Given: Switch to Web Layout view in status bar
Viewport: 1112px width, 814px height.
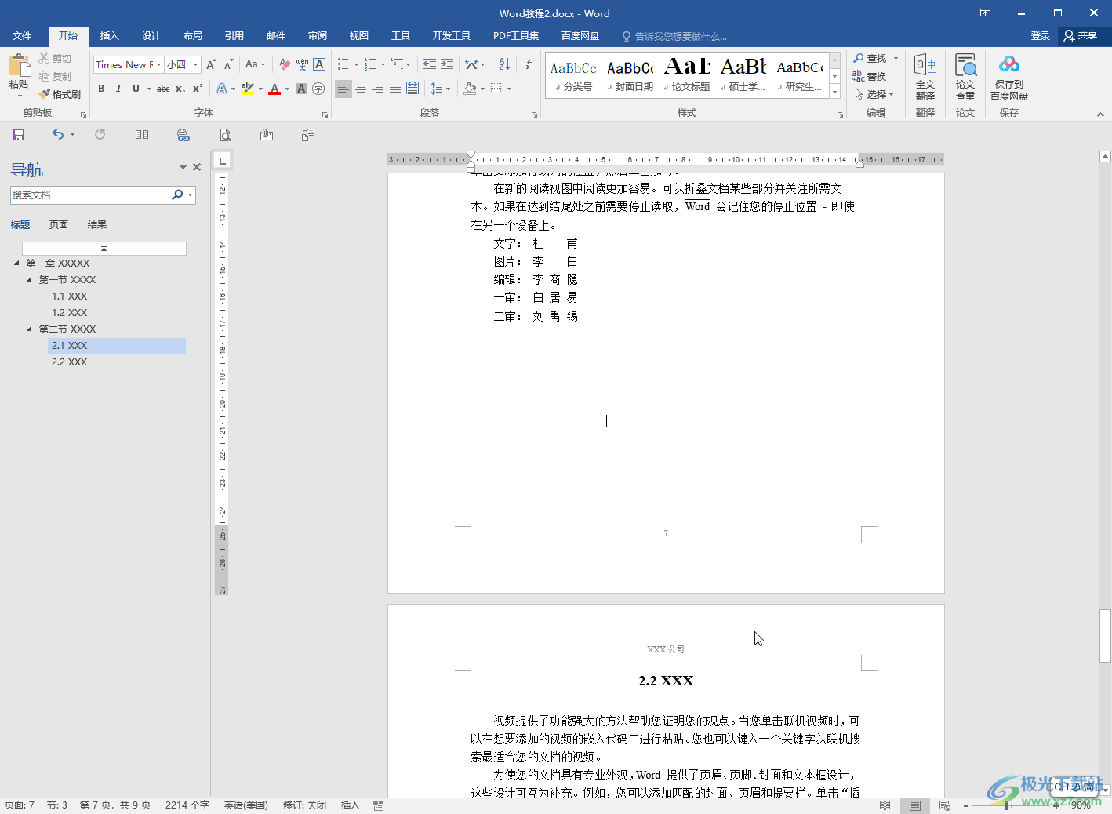Looking at the screenshot, I should point(945,805).
